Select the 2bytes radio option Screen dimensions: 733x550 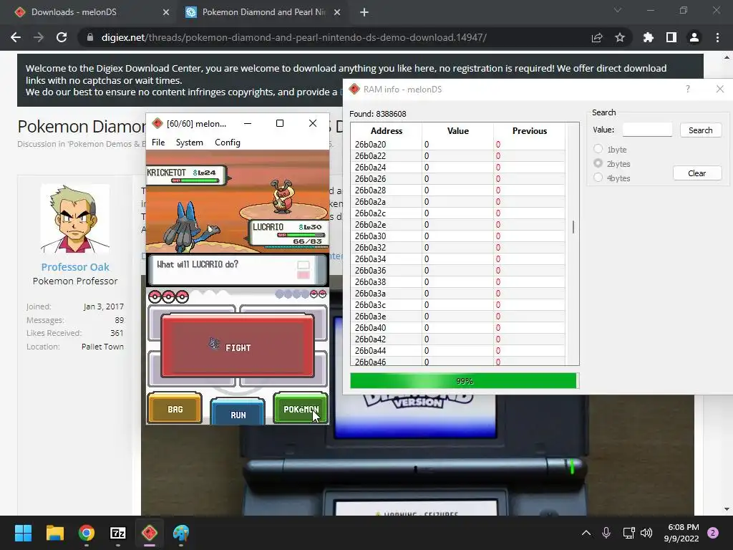tap(598, 163)
